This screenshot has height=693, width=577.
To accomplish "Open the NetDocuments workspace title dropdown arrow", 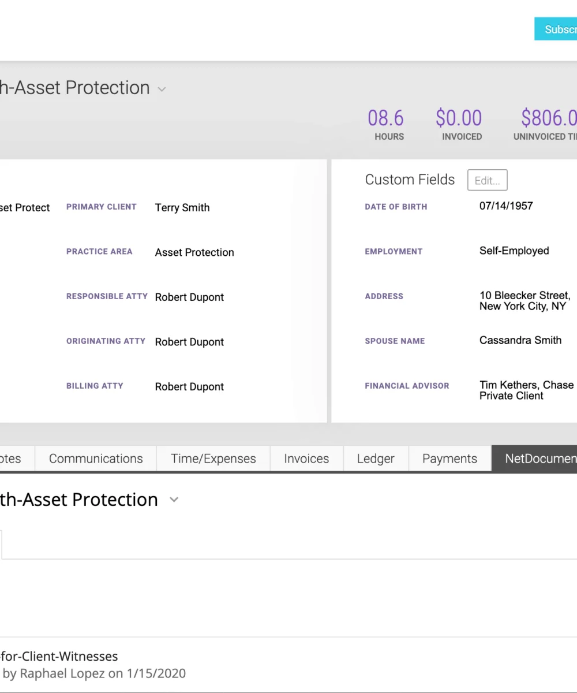I will [174, 500].
